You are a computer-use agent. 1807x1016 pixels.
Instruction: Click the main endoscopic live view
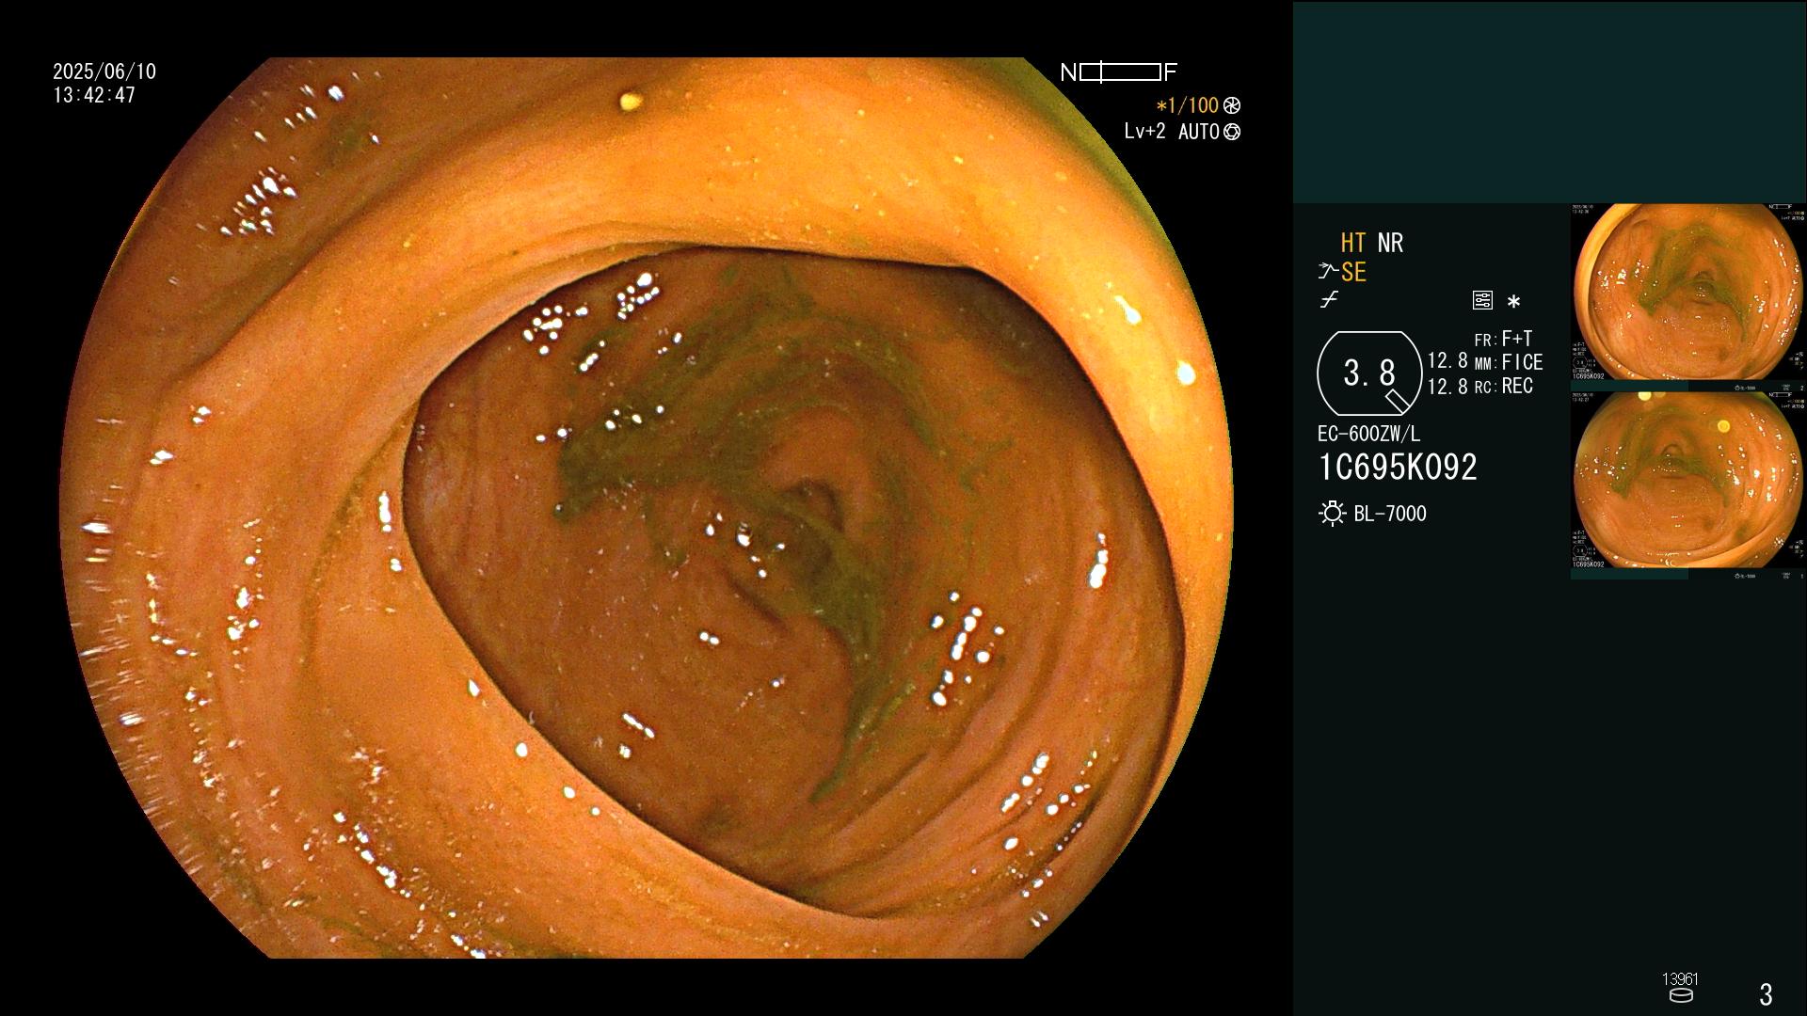coord(648,508)
